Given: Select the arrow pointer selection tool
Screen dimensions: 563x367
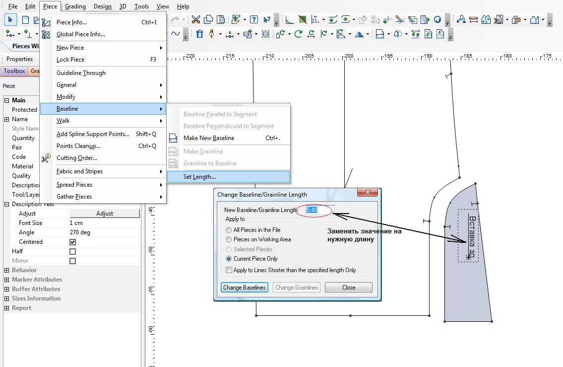Looking at the screenshot, I should click(10, 20).
